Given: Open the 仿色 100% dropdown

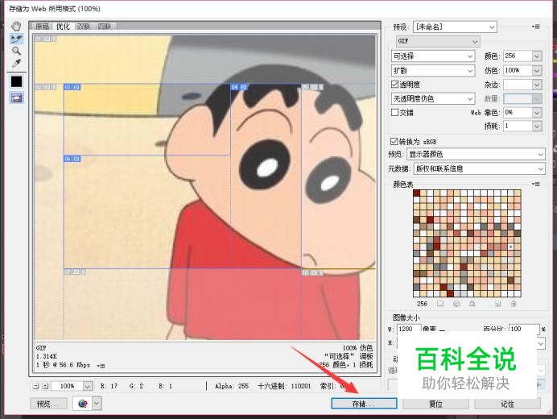Looking at the screenshot, I should tap(537, 70).
